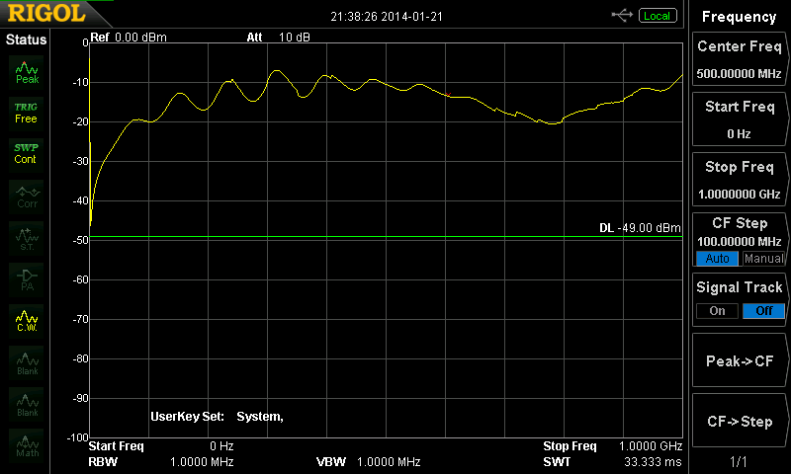
Task: Select the Math trace icon
Action: pyautogui.click(x=27, y=443)
